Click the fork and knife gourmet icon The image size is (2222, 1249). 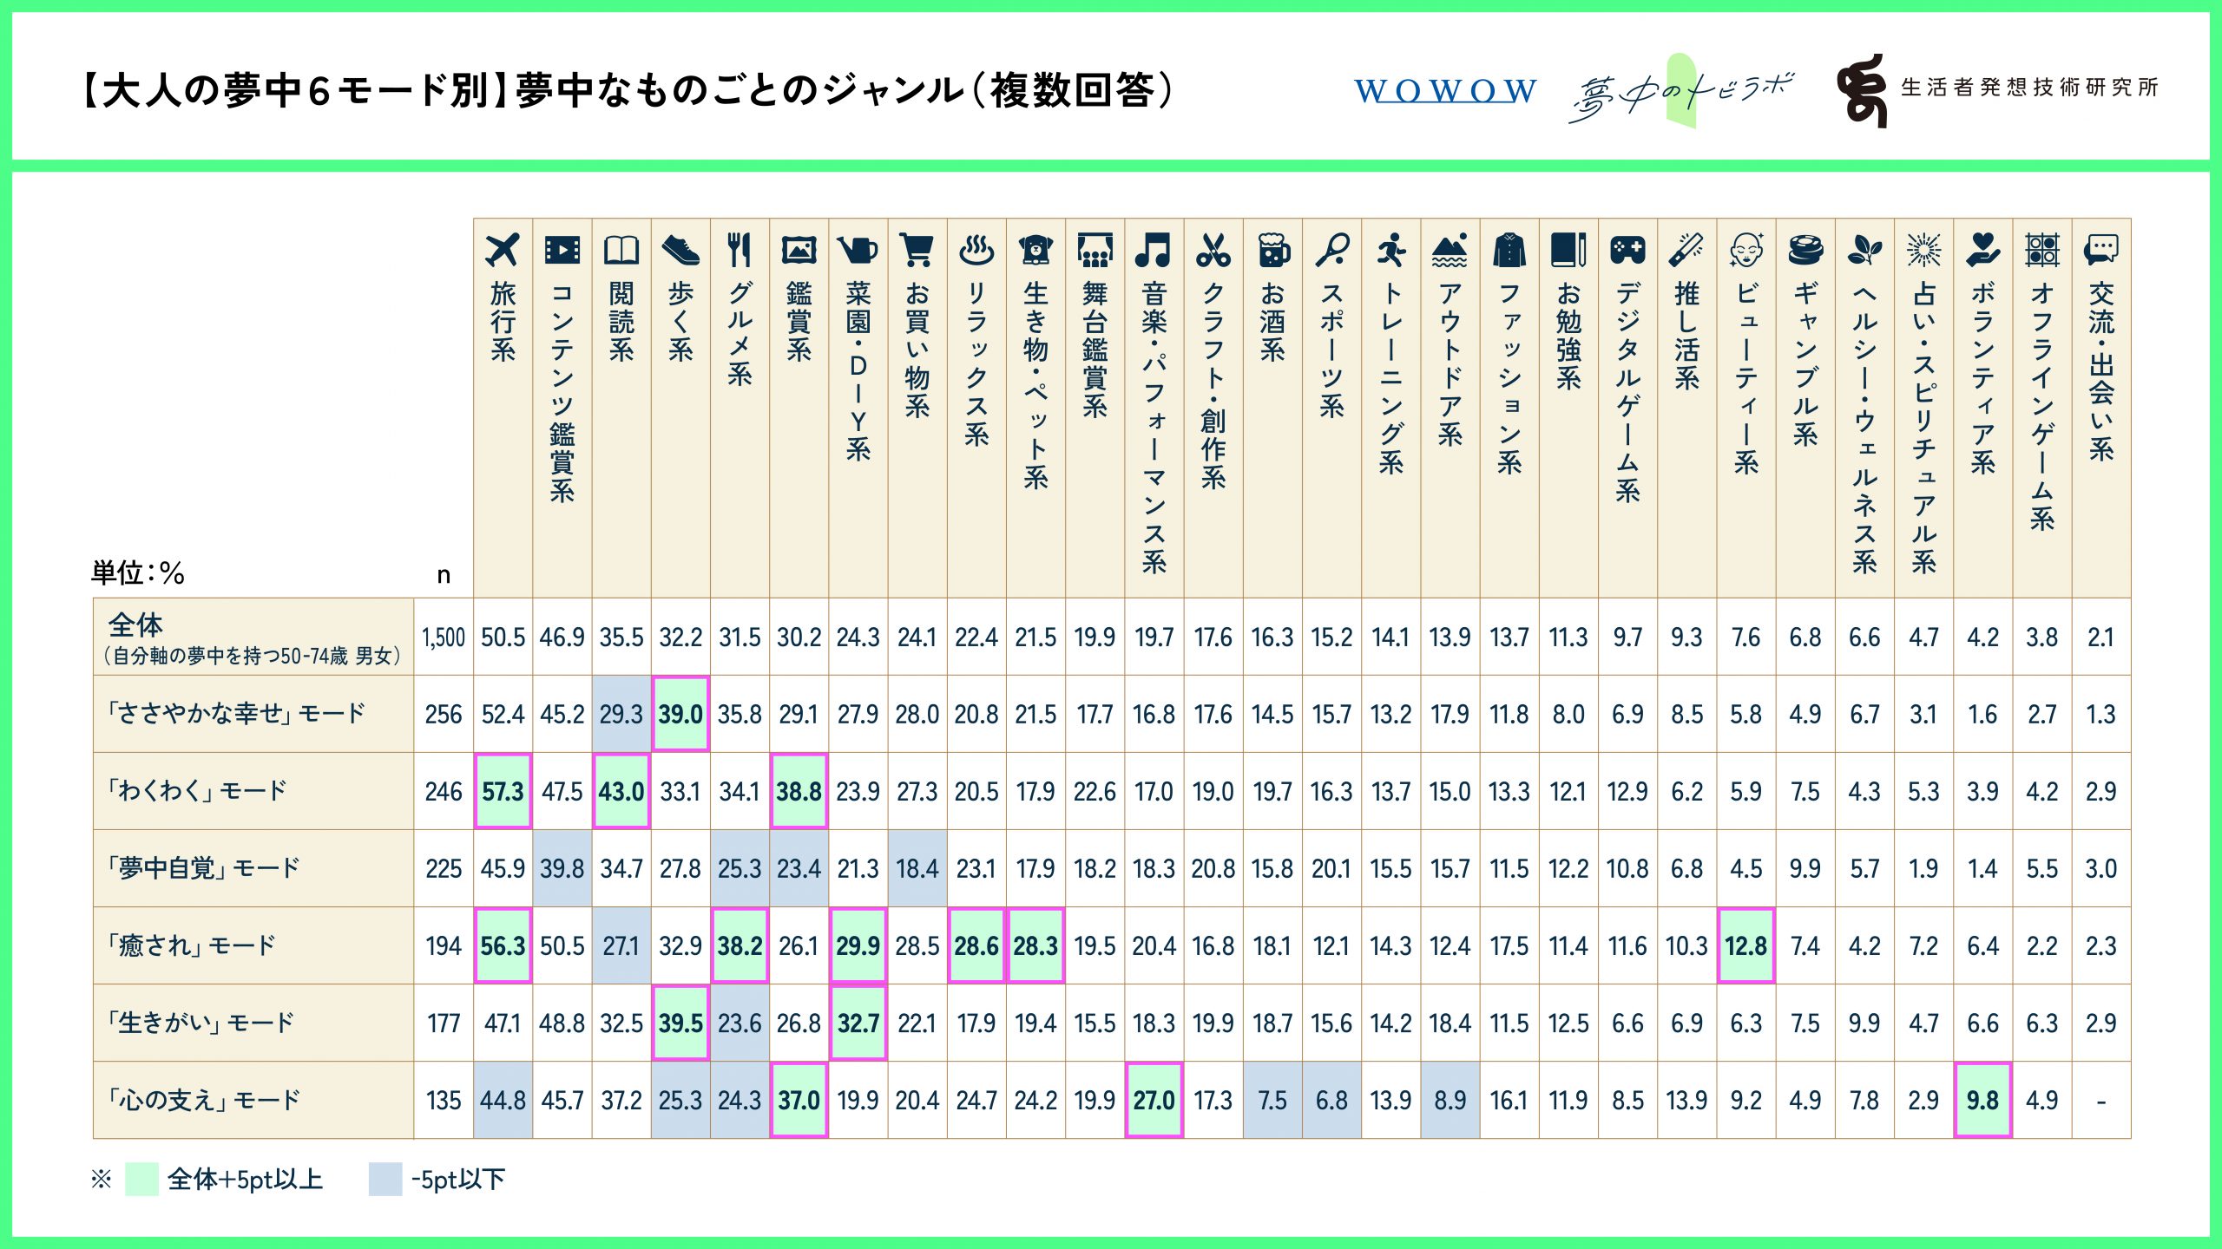(x=739, y=250)
